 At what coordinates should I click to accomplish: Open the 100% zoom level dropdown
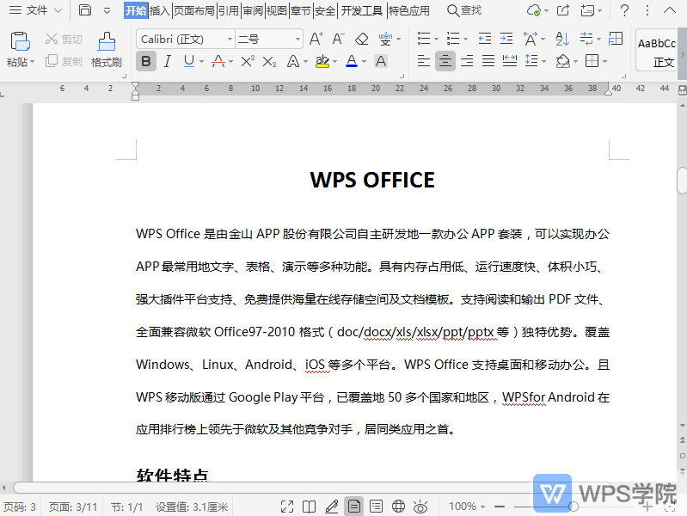[467, 507]
